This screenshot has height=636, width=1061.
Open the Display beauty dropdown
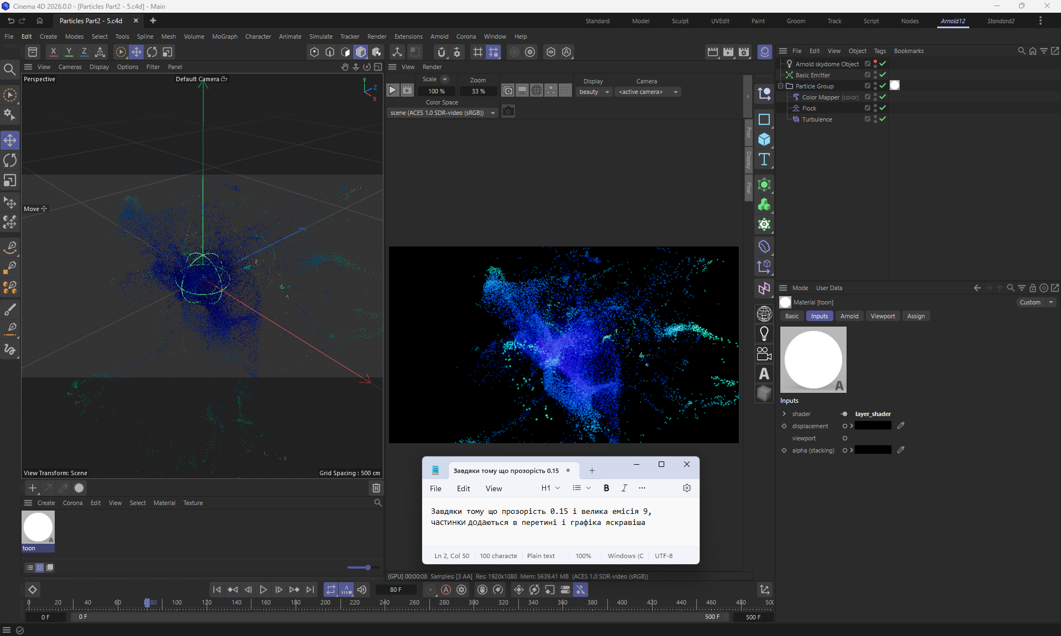pos(594,92)
